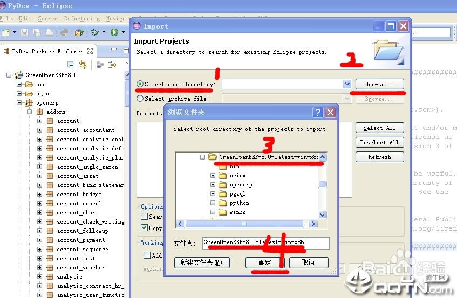This screenshot has height=298, width=457.
Task: Click the 新建文件夹(M) new folder button
Action: tap(202, 262)
